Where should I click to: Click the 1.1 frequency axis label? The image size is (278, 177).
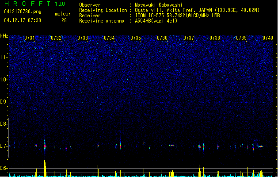click(4, 58)
